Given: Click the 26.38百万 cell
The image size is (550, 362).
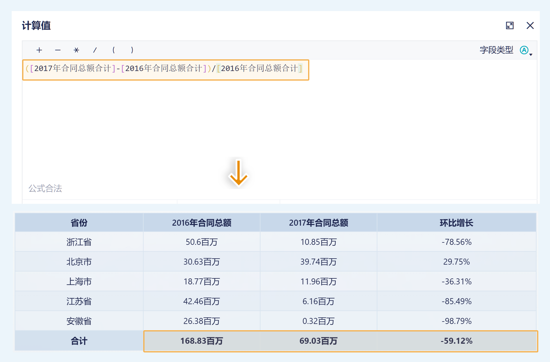Looking at the screenshot, I should click(202, 321).
